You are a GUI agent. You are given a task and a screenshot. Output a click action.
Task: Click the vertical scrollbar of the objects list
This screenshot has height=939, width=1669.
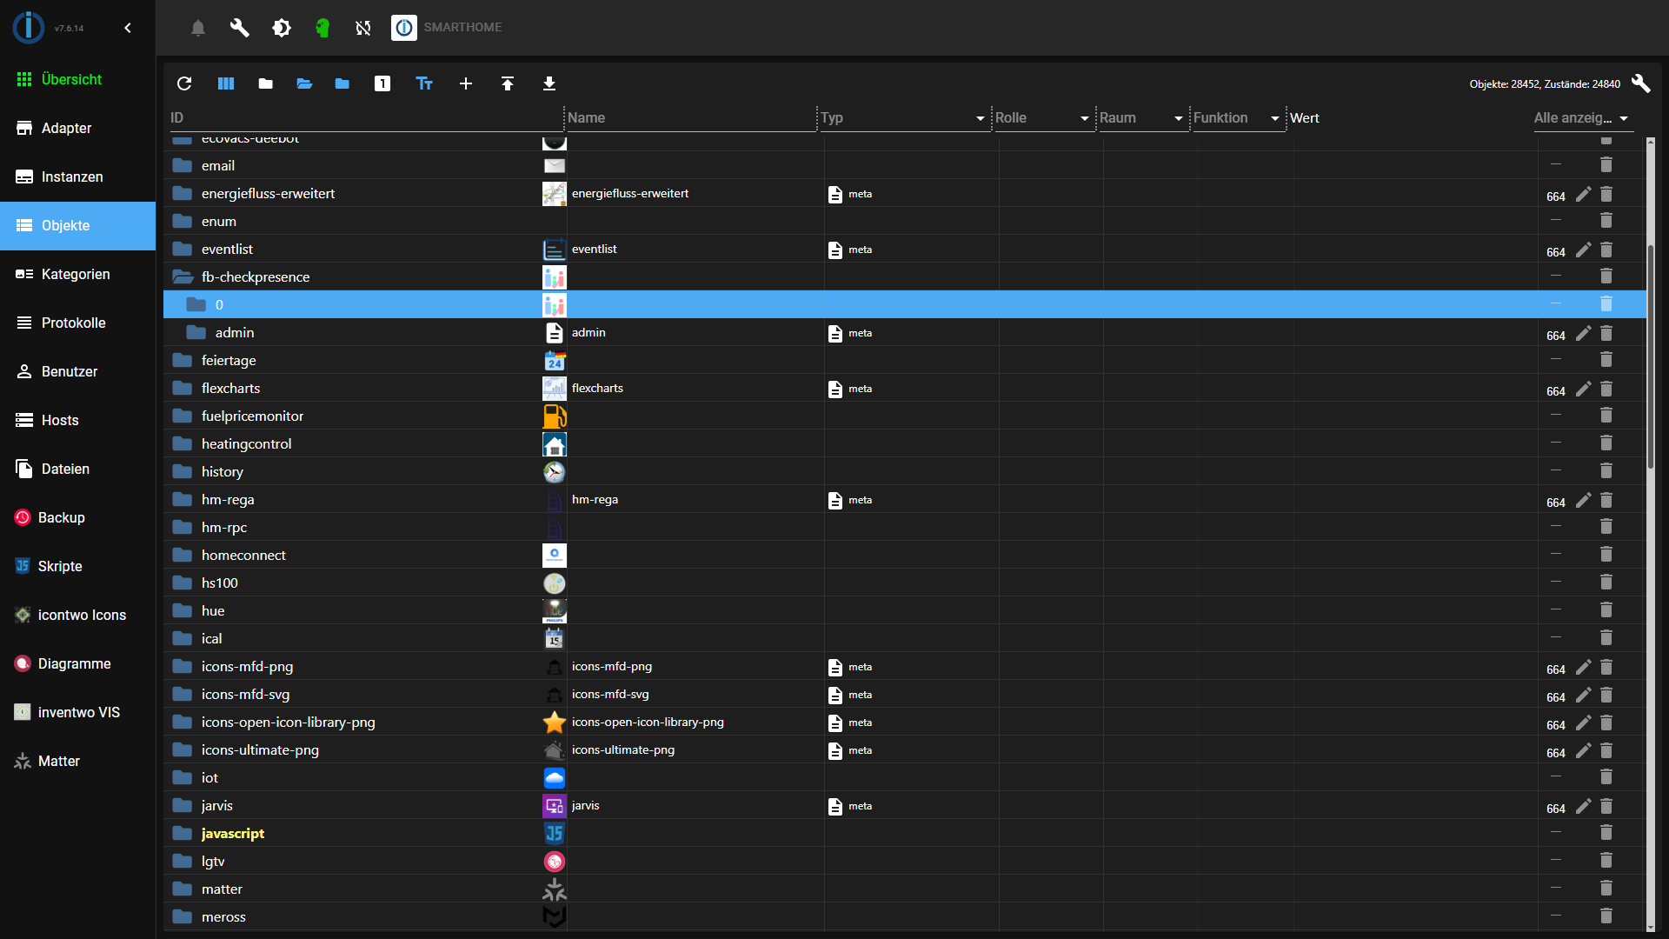[x=1650, y=356]
